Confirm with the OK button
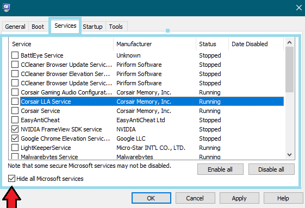Screen dimensions: 305x208 pyautogui.click(x=151, y=198)
